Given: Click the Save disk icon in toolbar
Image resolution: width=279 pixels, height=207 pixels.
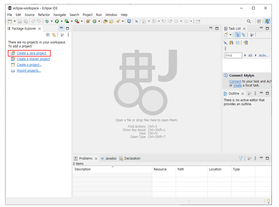Looking at the screenshot, I should [x=20, y=21].
